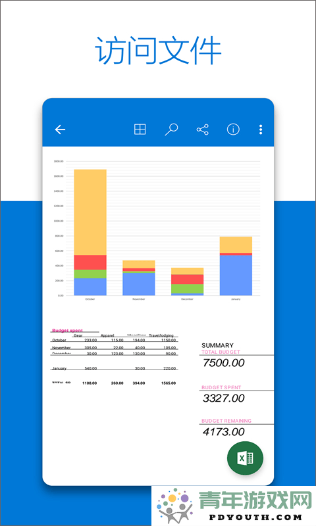The width and height of the screenshot is (316, 526).
Task: Tap the back arrow icon
Action: coord(60,130)
